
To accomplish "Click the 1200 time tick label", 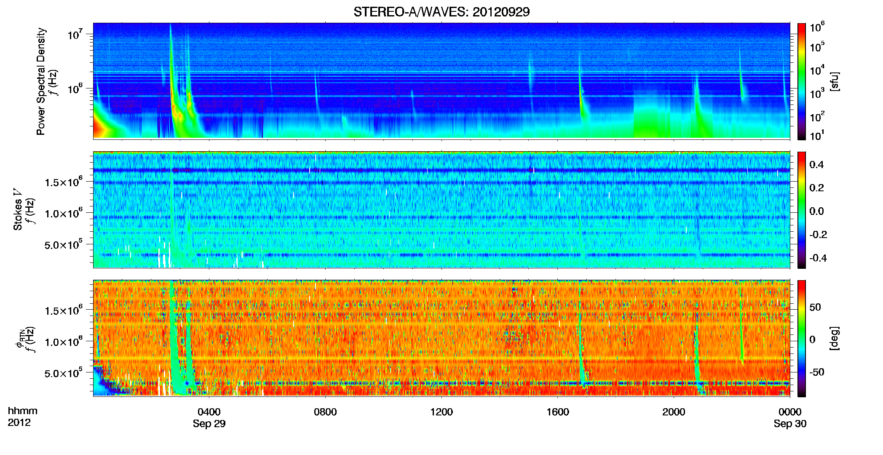I will (x=441, y=412).
